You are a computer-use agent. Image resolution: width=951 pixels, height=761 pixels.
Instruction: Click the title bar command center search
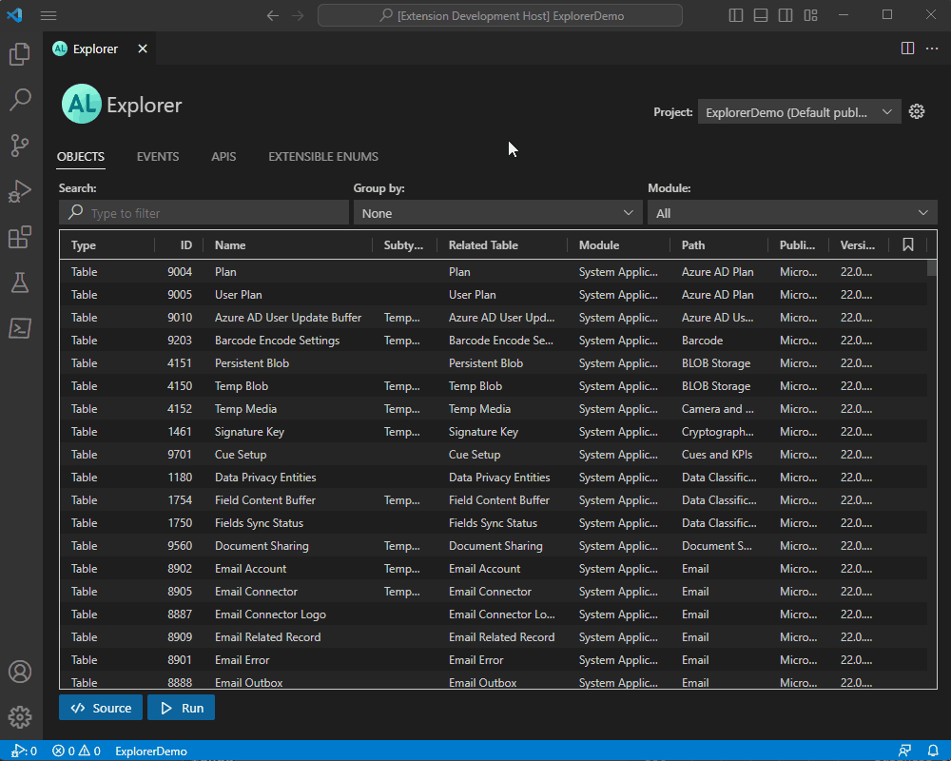click(500, 16)
